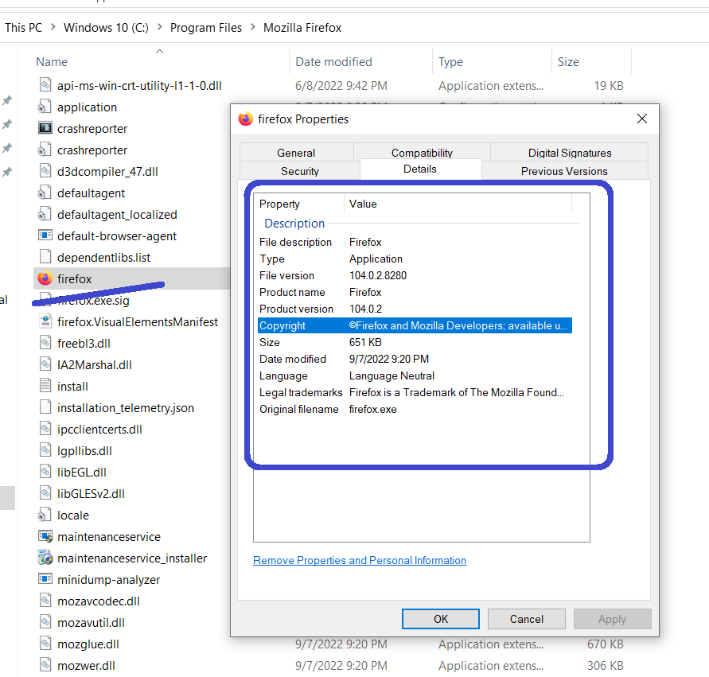This screenshot has height=677, width=709.
Task: Select the d3dcompiler_47.dll file icon
Action: (45, 171)
